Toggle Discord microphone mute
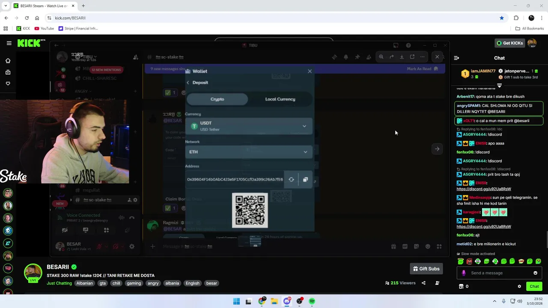 pyautogui.click(x=100, y=246)
